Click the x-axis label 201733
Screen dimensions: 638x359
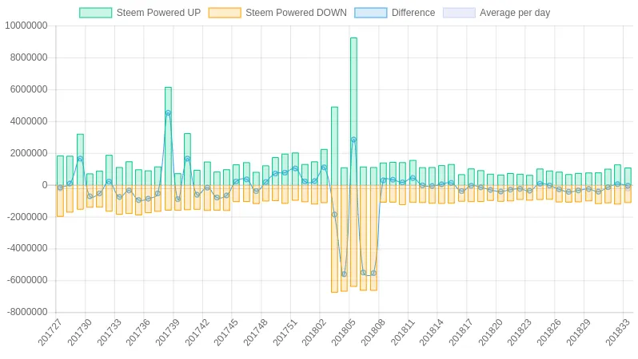pos(109,332)
